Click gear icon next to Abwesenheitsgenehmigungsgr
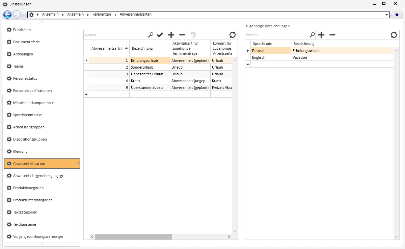This screenshot has width=405, height=249. coord(9,176)
